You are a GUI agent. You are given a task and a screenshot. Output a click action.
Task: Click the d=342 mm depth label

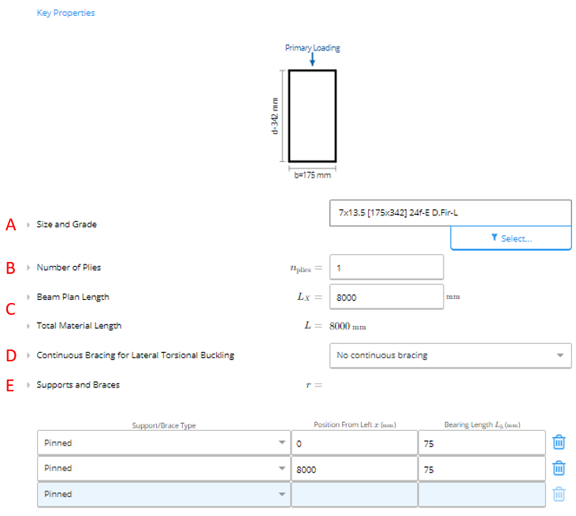tap(275, 116)
